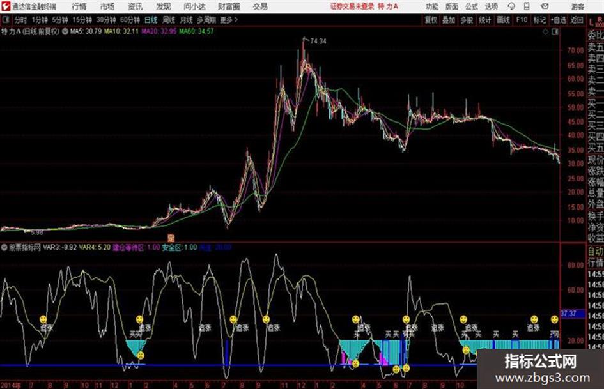The height and width of the screenshot is (389, 604).
Task: Click the 股票指标网 indicator name
Action: click(x=25, y=247)
